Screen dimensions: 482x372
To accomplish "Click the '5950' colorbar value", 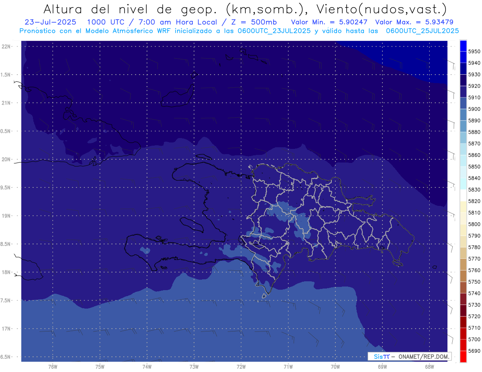I will coord(474,51).
